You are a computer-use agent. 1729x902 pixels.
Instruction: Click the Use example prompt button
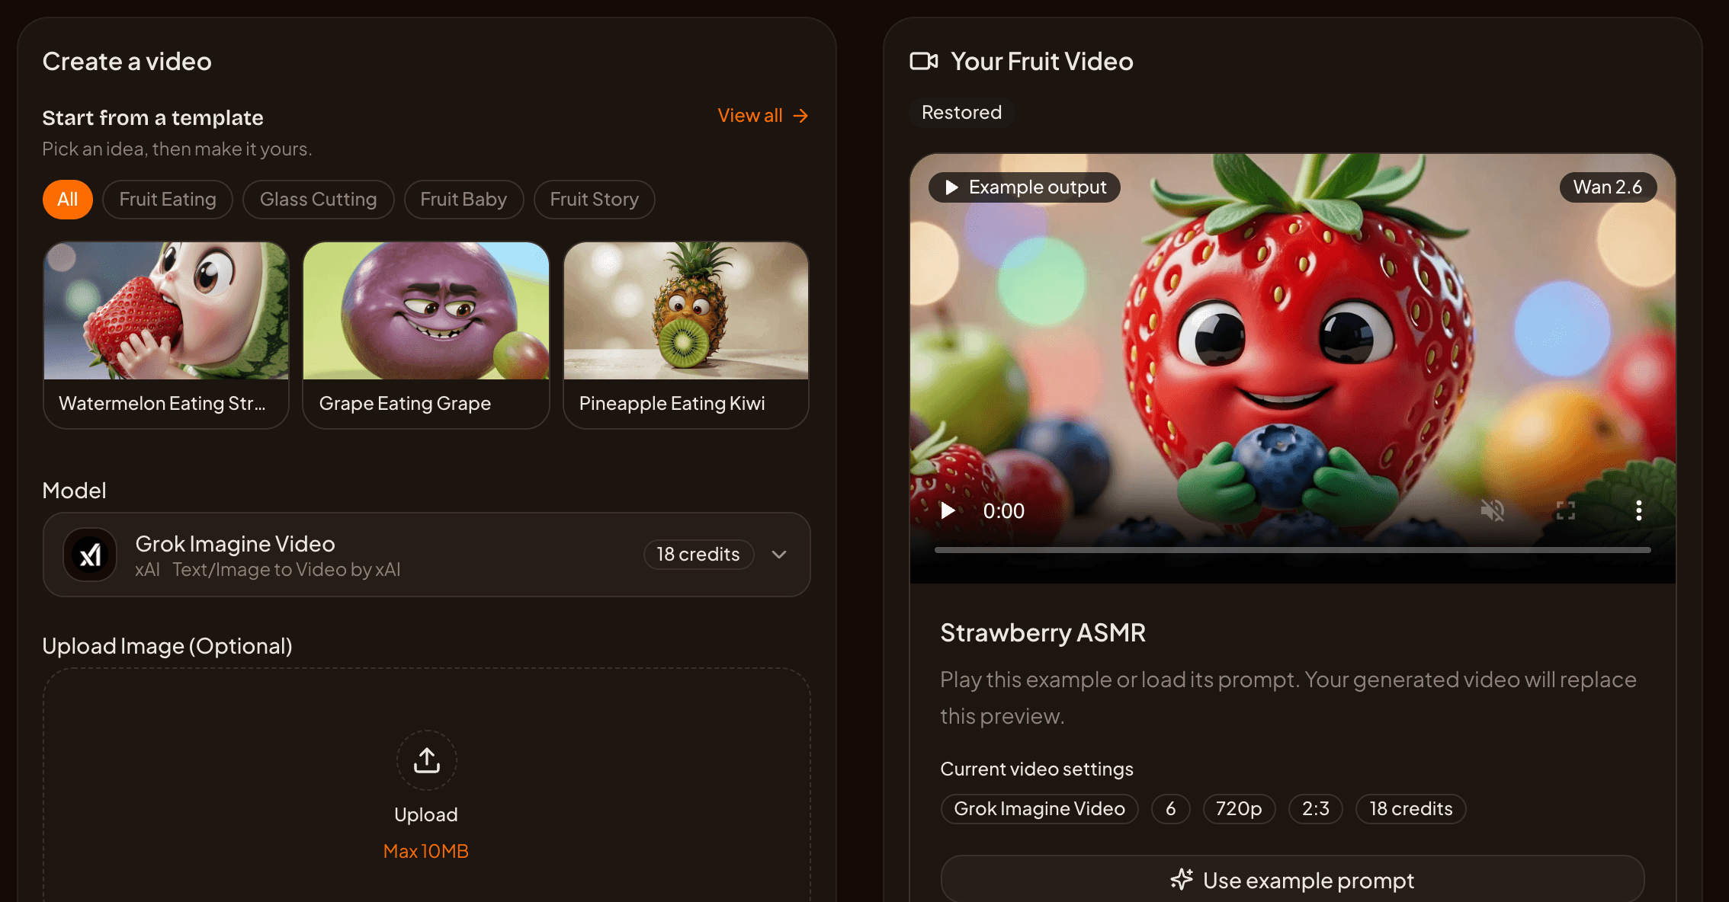coord(1292,880)
